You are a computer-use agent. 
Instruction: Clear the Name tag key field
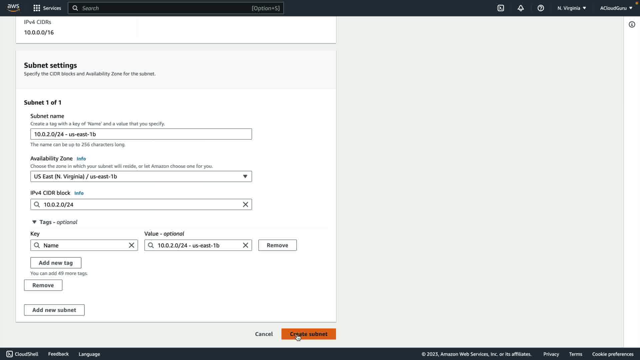tap(131, 245)
